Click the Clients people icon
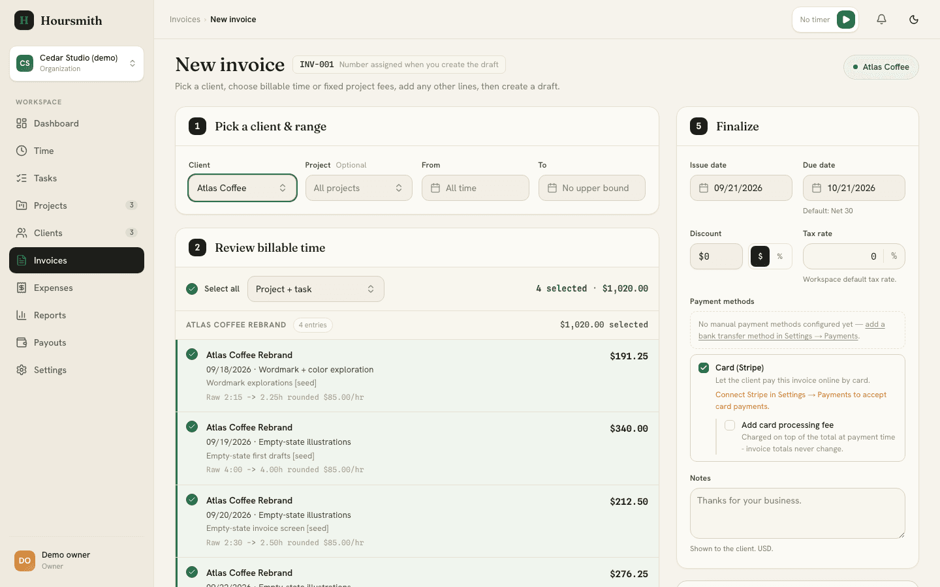 pyautogui.click(x=22, y=233)
